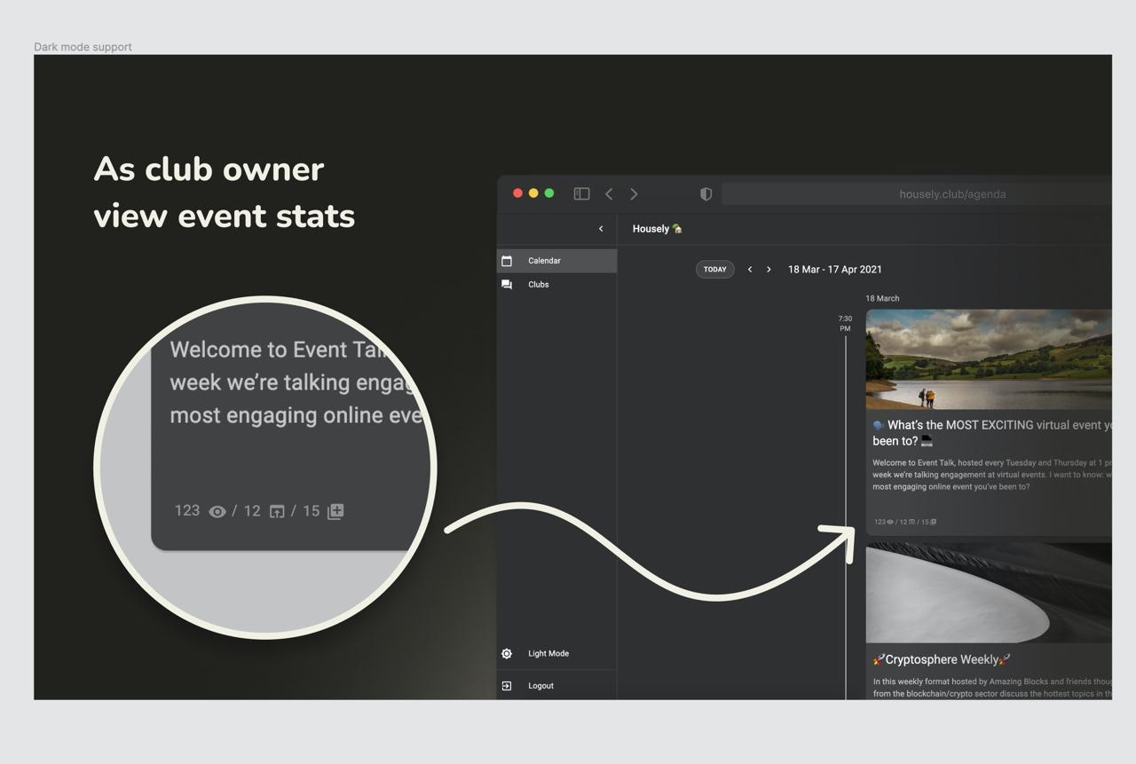
Task: Toggle the browser sidebar panel icon
Action: (582, 194)
